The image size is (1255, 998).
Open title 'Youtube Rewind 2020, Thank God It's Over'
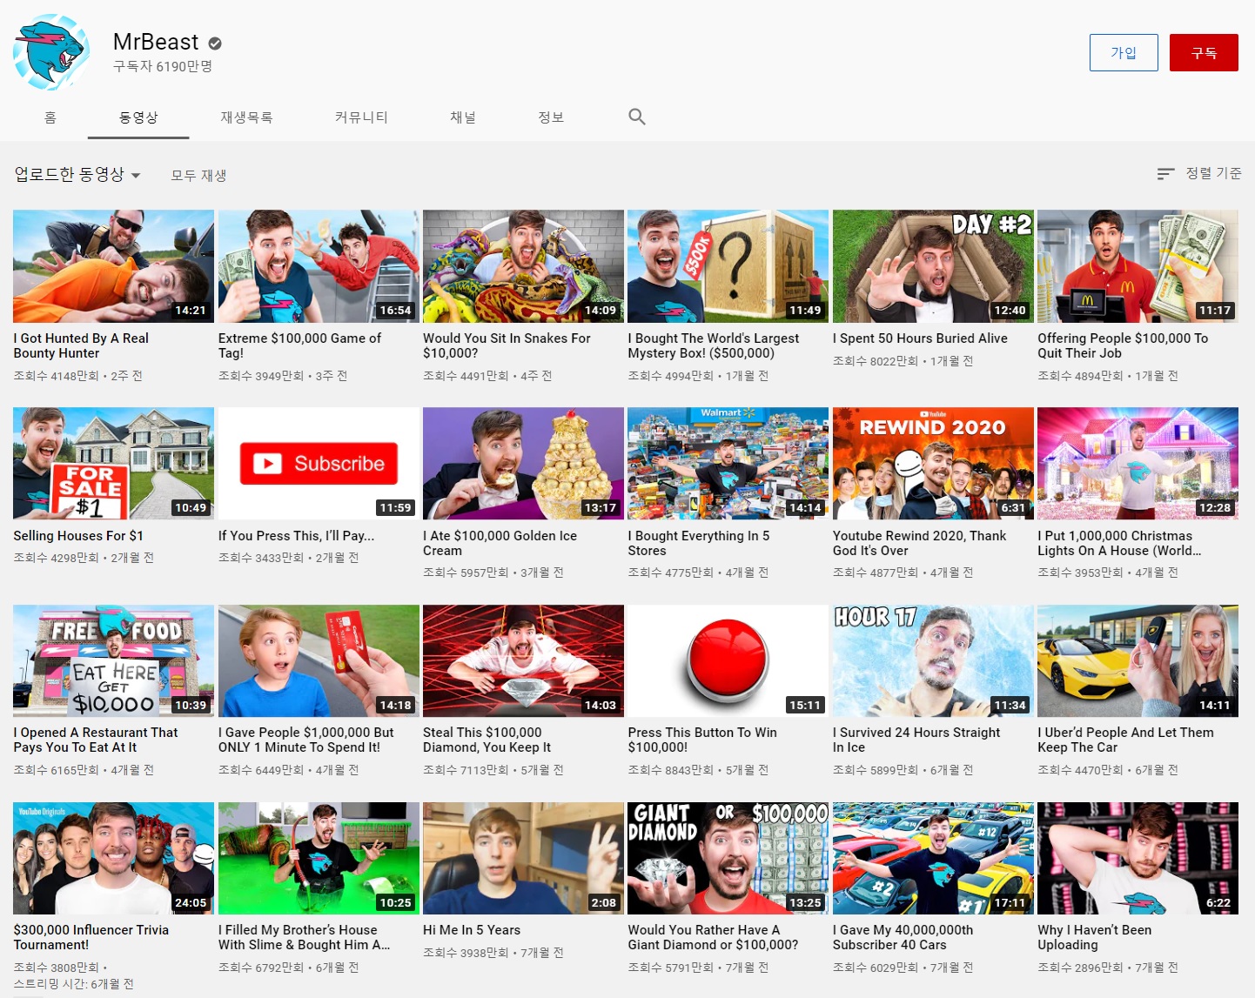pos(919,543)
